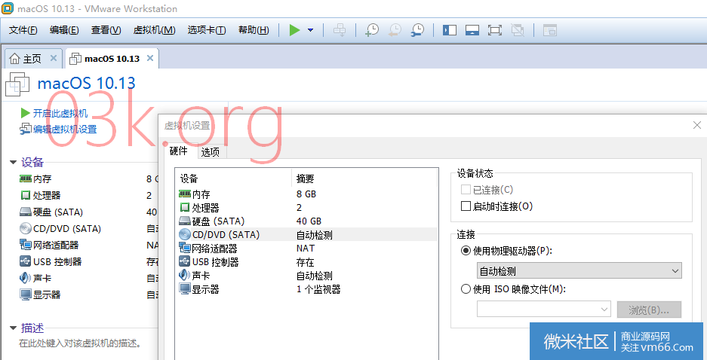The image size is (707, 360).
Task: Click the take snapshot toolbar icon
Action: click(372, 30)
